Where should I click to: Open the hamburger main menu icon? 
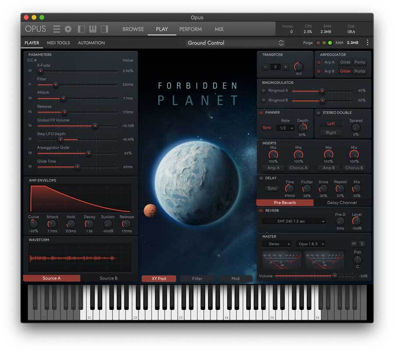click(57, 29)
